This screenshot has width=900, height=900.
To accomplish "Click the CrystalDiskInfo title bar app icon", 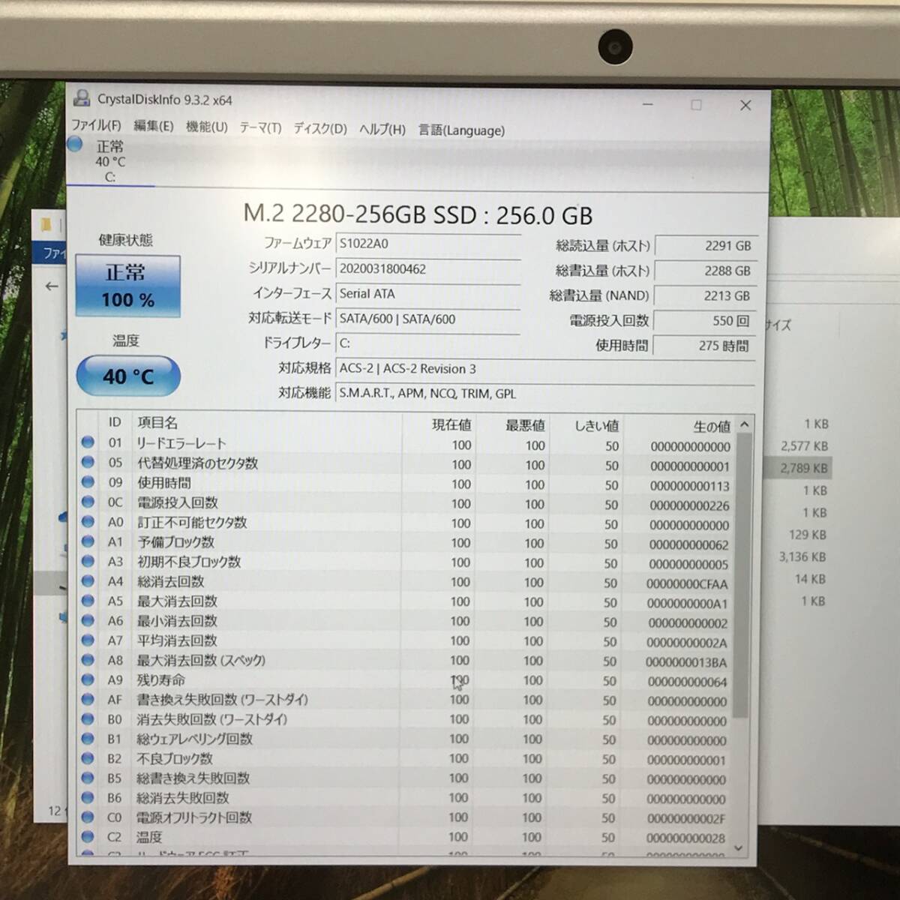I will click(82, 97).
